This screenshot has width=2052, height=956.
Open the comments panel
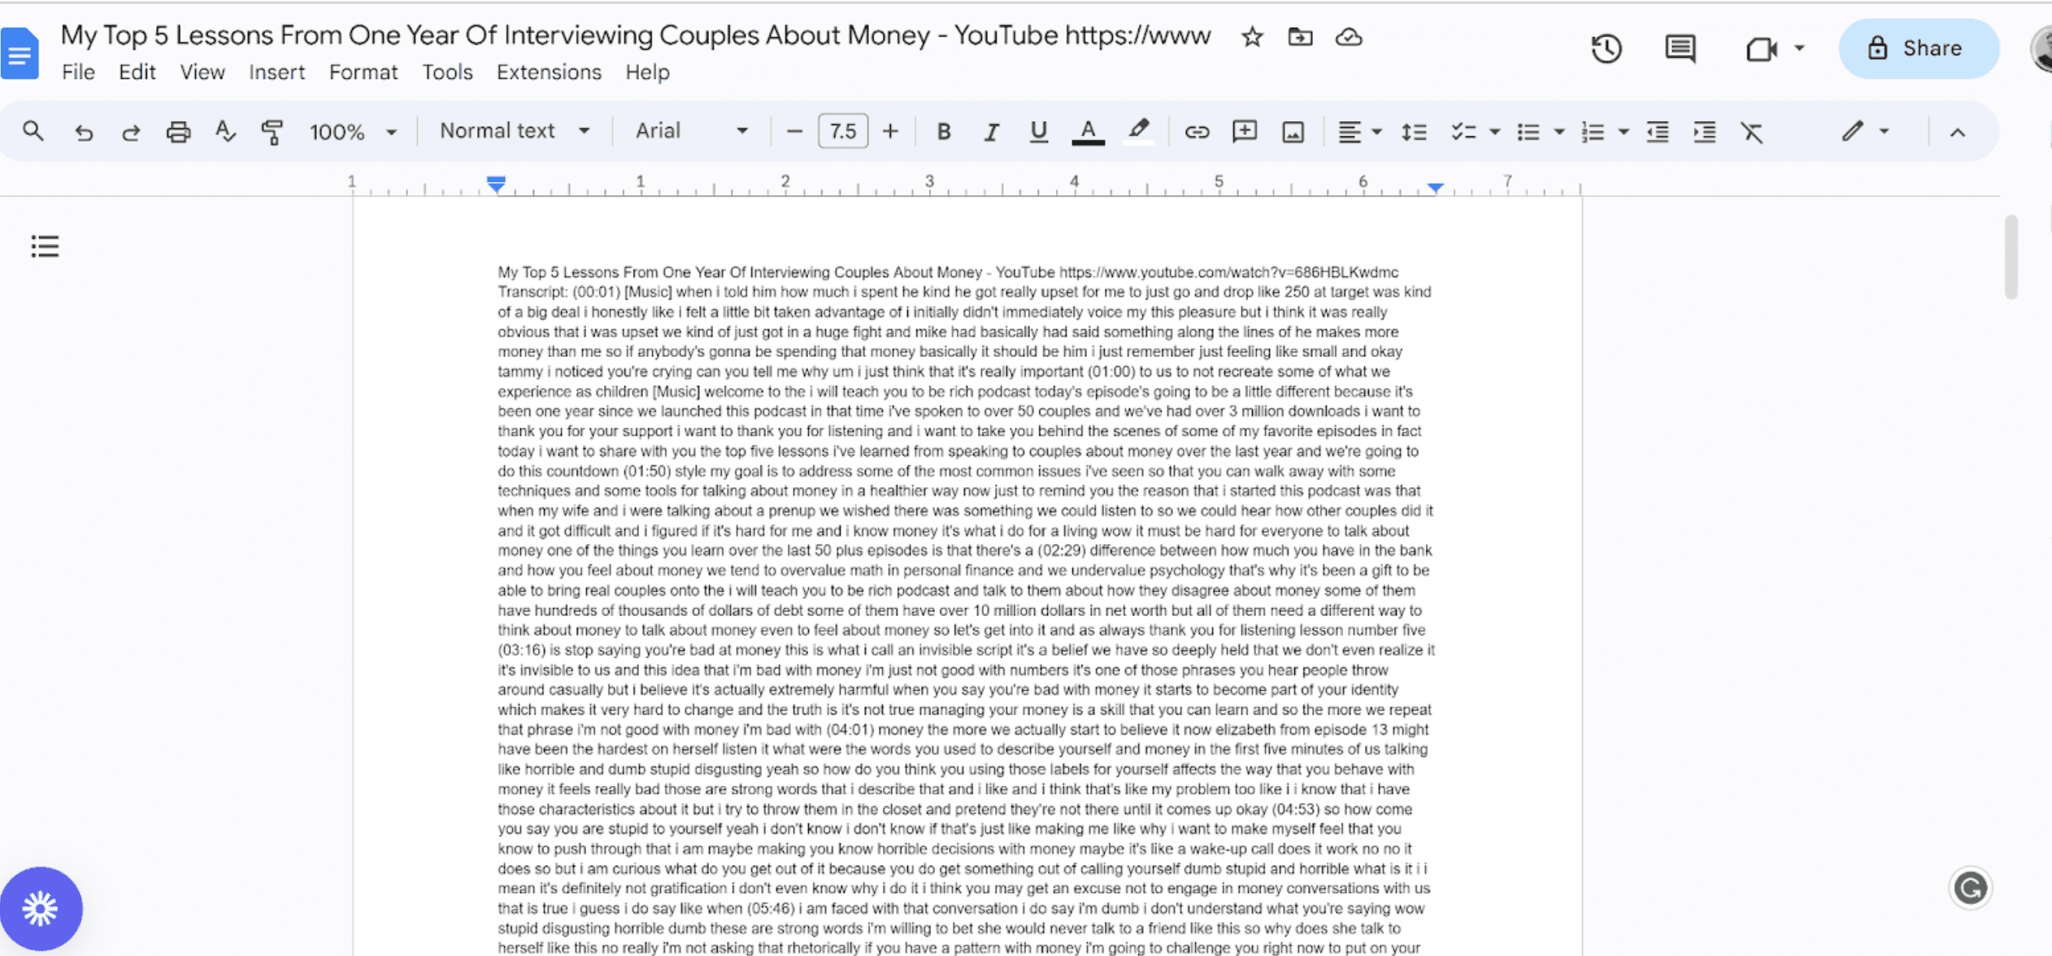1680,49
